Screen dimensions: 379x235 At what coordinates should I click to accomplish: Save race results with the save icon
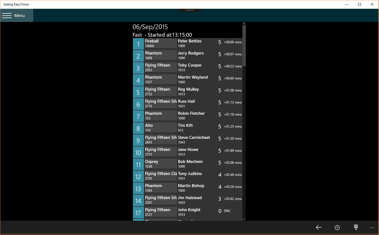(356, 227)
